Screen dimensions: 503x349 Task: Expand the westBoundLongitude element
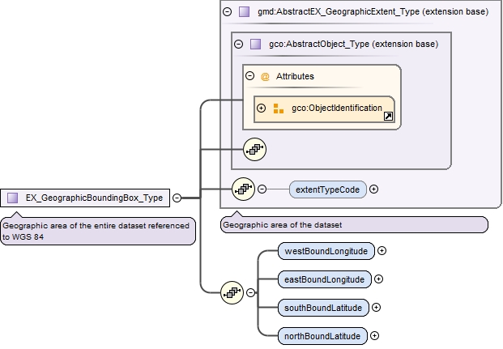tap(382, 251)
